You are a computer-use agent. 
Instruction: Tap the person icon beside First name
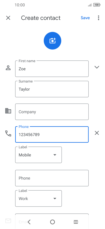[x=8, y=68]
